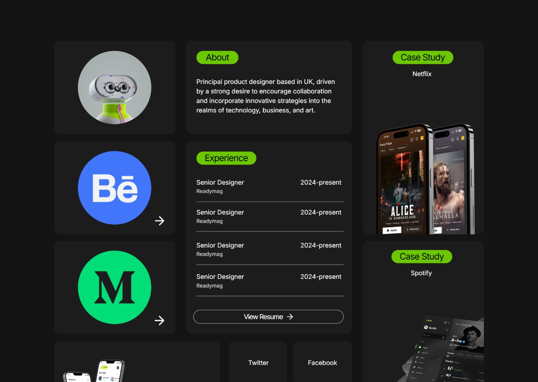Screen dimensions: 538x382
Task: Click the Netflix title text
Action: (422, 74)
